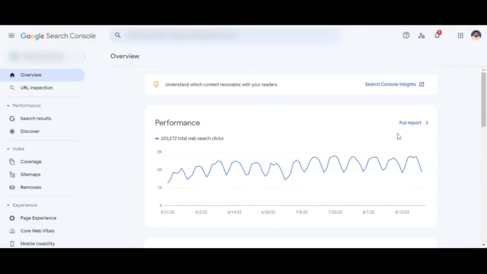
Task: Open the Google apps grid
Action: coord(460,36)
